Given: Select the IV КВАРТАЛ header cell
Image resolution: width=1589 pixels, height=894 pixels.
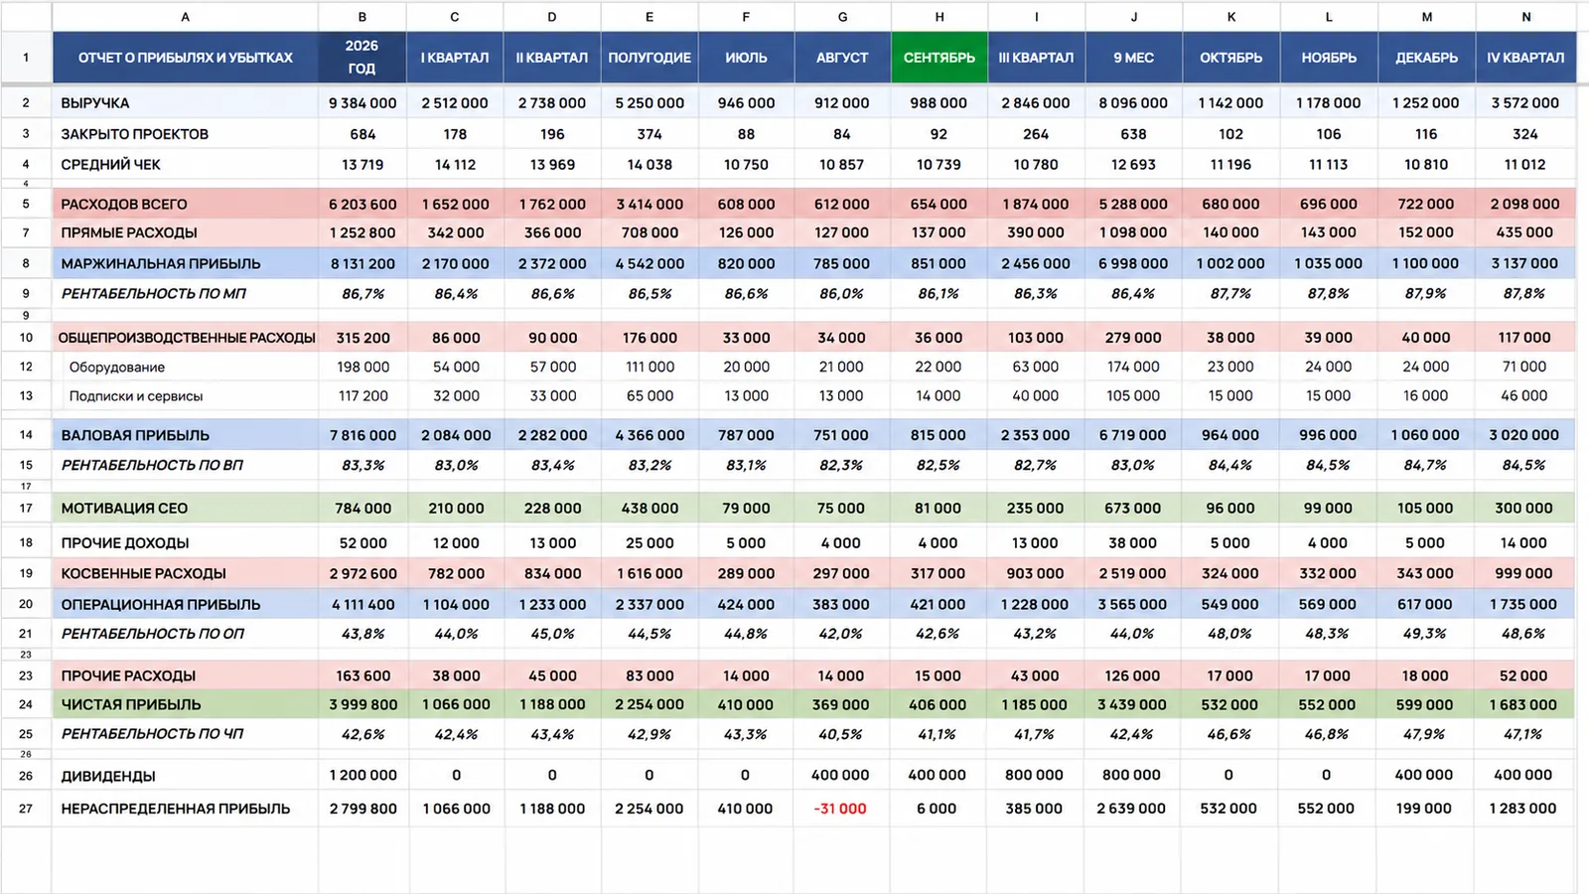Looking at the screenshot, I should pyautogui.click(x=1525, y=58).
